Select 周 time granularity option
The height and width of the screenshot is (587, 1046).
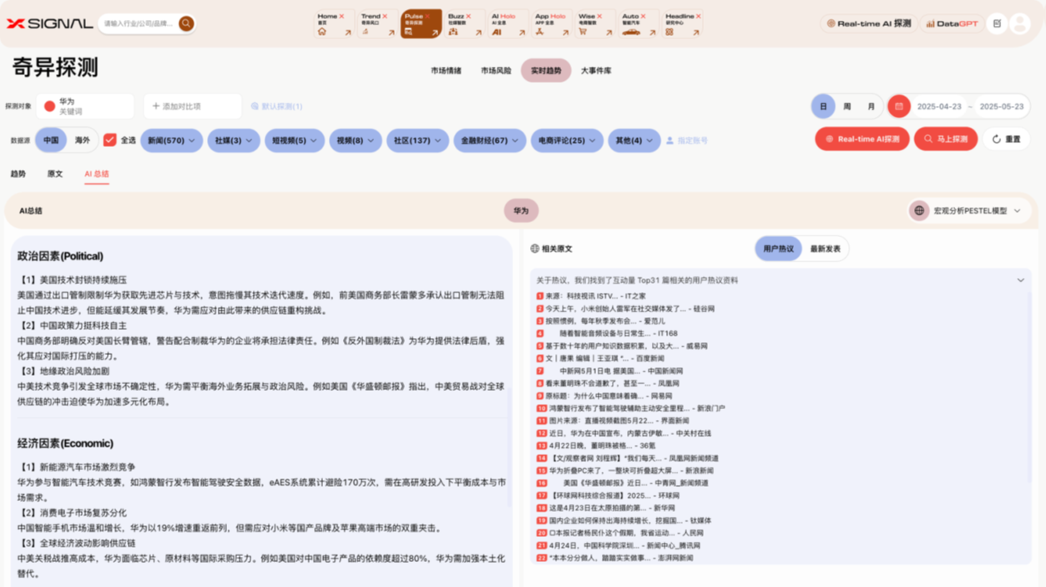[846, 107]
